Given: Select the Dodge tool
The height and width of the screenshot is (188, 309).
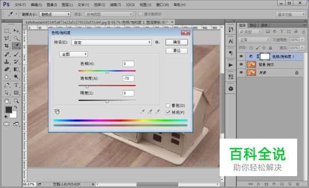Looking at the screenshot, I should tap(16, 77).
